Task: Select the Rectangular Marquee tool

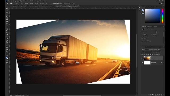Action: click(7, 10)
